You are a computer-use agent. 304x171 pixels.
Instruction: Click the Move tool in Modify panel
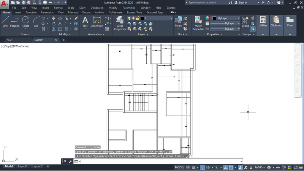(x=53, y=18)
